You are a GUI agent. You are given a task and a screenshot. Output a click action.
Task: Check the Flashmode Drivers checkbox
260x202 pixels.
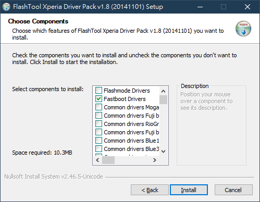[98, 91]
